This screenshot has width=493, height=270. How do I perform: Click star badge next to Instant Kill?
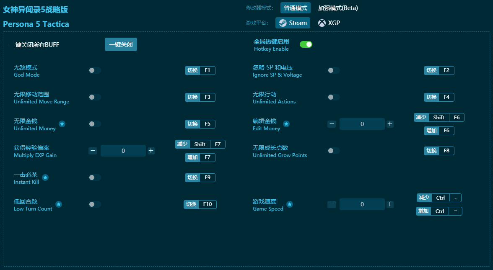(x=45, y=177)
